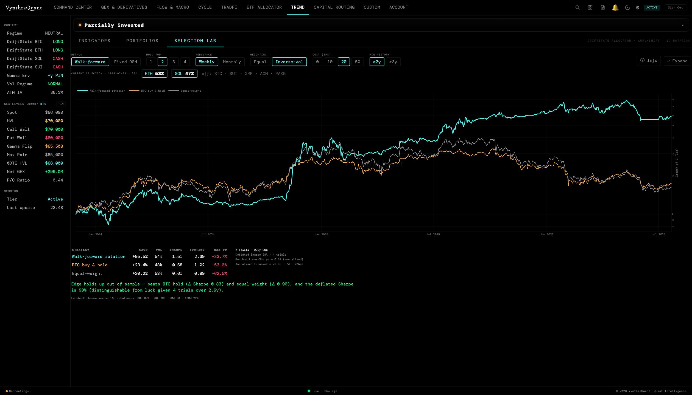
Task: Click the ETH 53% selection chip
Action: pyautogui.click(x=154, y=74)
